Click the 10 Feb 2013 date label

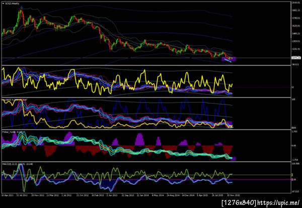click(x=98, y=195)
